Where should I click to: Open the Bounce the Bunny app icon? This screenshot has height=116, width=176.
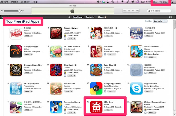coord(56,107)
